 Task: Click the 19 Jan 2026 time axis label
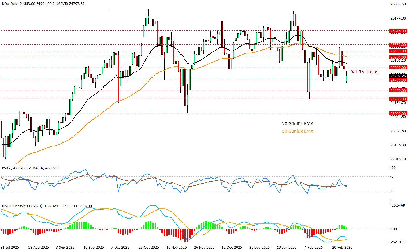click(286, 247)
